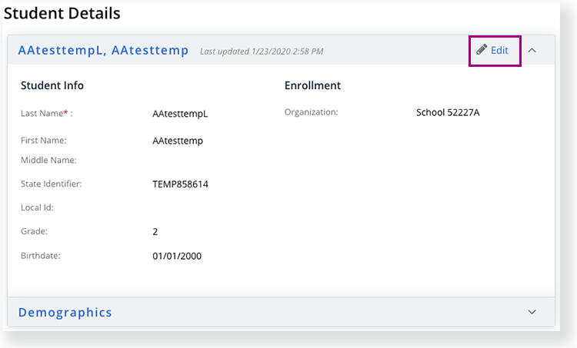Click the Local Id field label
The image size is (577, 348).
click(x=37, y=207)
